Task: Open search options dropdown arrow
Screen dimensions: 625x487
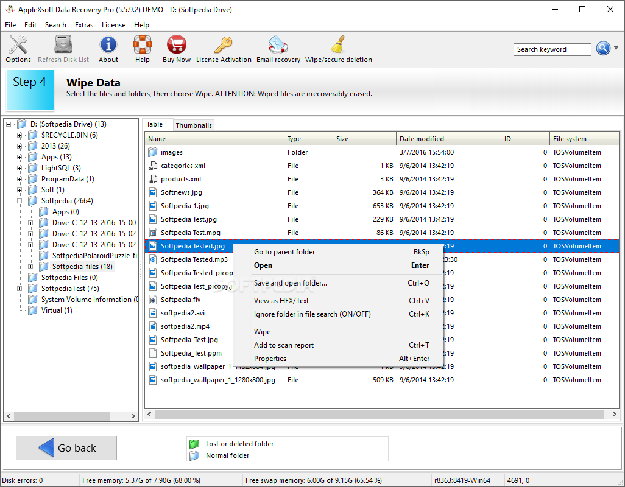Action: click(x=616, y=48)
